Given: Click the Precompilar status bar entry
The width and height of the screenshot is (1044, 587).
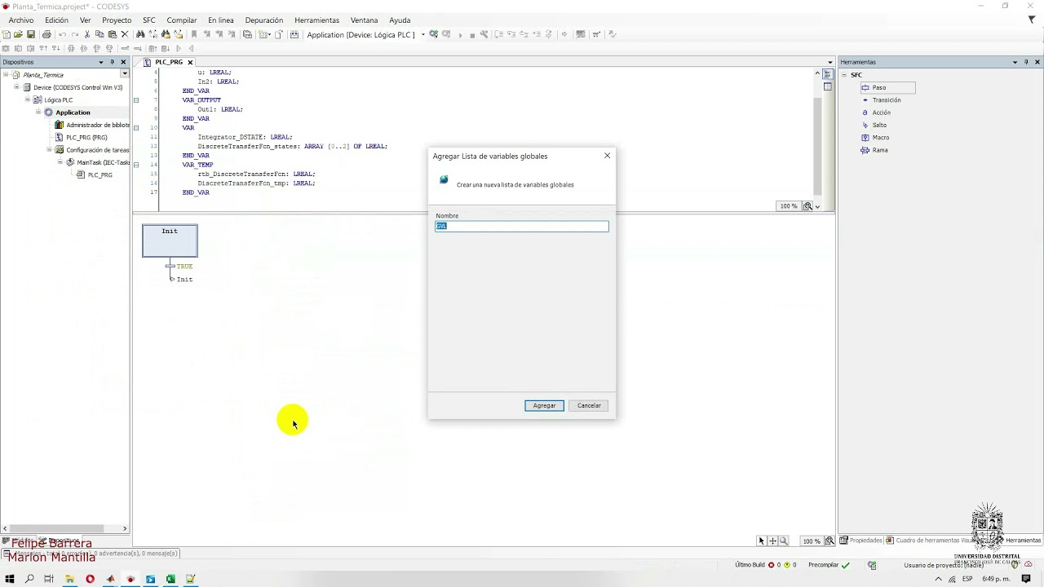Looking at the screenshot, I should [x=829, y=565].
